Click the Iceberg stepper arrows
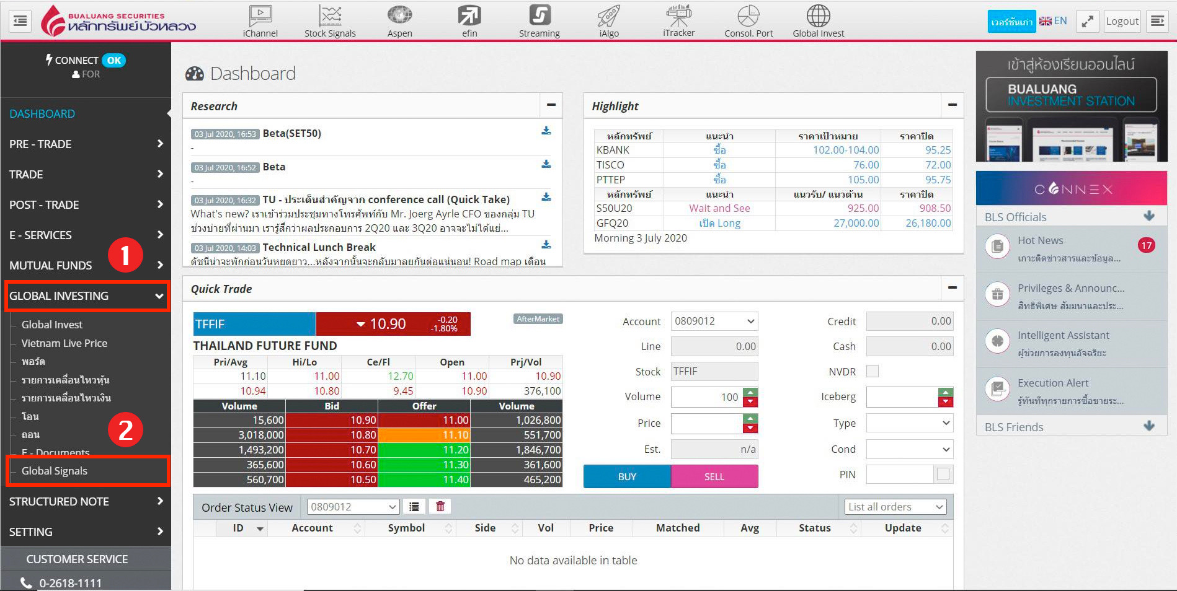This screenshot has height=591, width=1177. pyautogui.click(x=946, y=397)
